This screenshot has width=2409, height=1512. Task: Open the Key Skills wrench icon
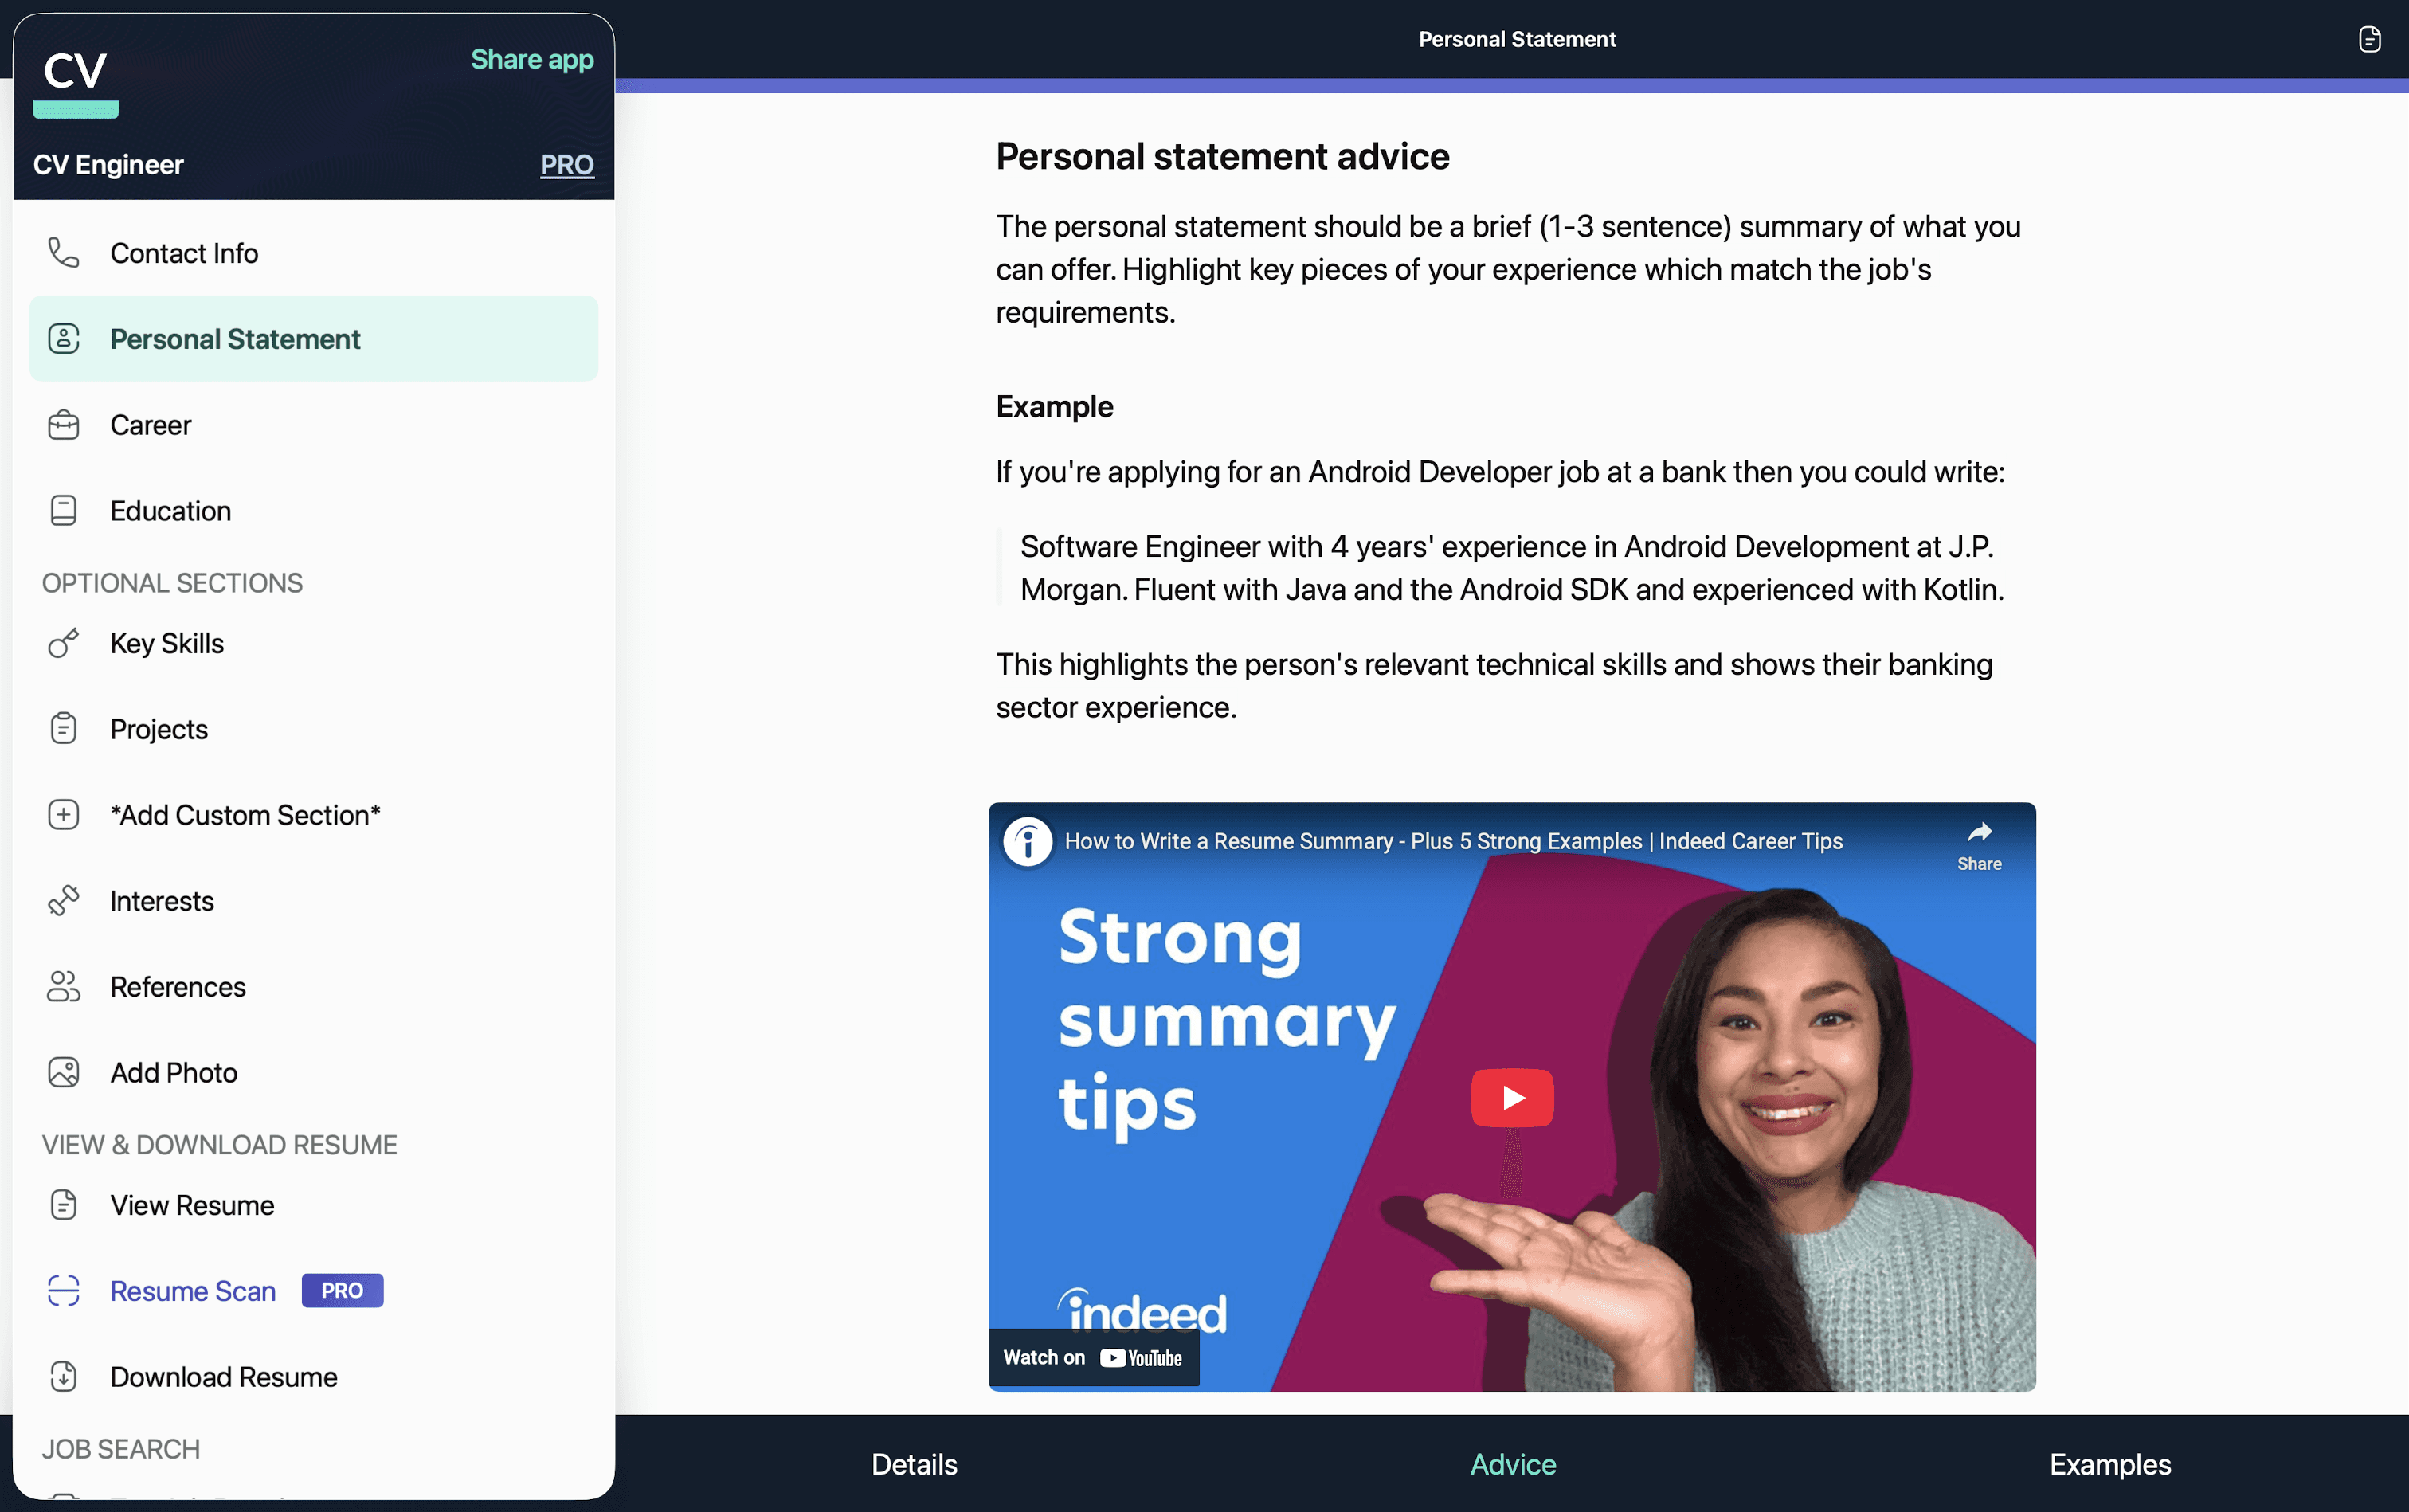click(63, 643)
